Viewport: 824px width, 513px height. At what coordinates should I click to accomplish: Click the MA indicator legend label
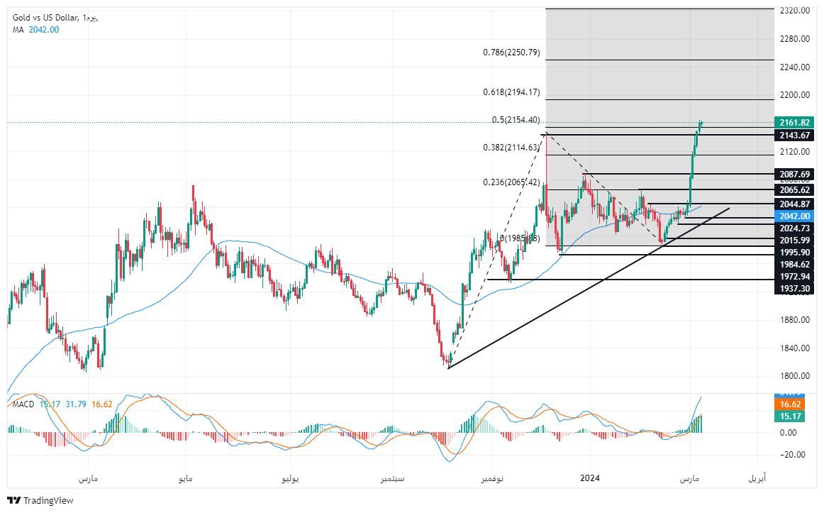[18, 29]
